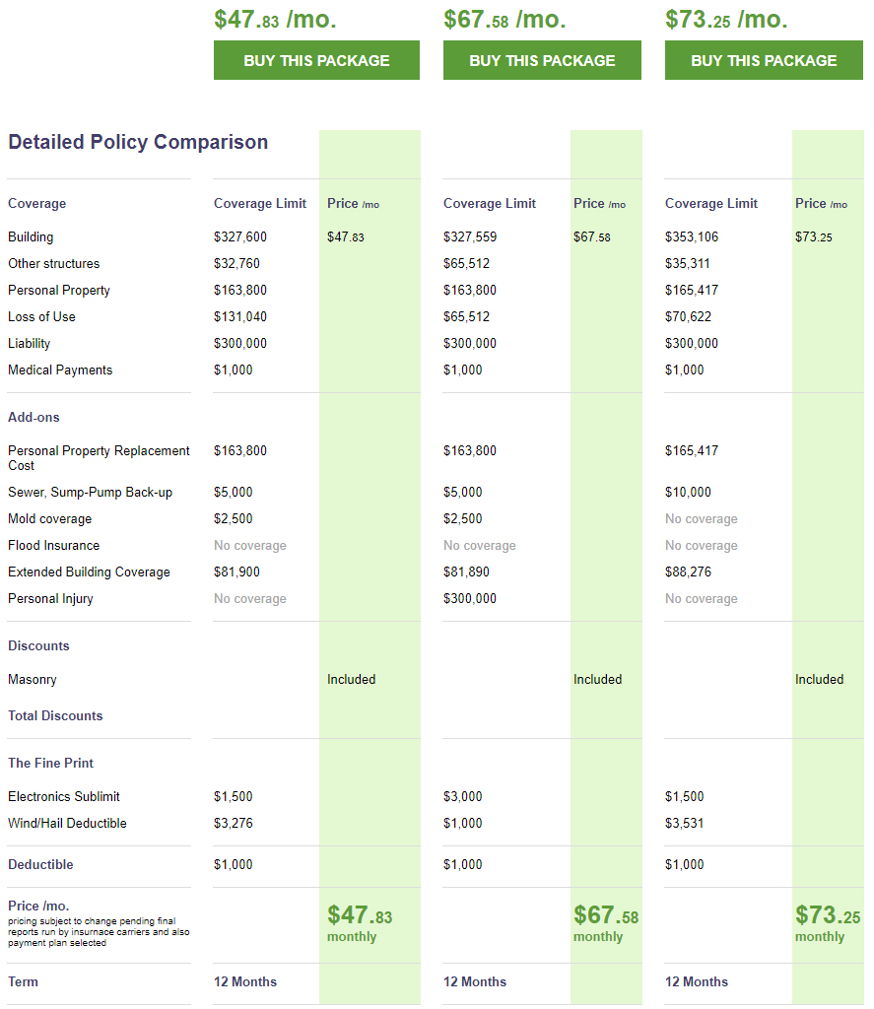874x1009 pixels.
Task: Select the Add-ons section heading
Action: (x=34, y=418)
